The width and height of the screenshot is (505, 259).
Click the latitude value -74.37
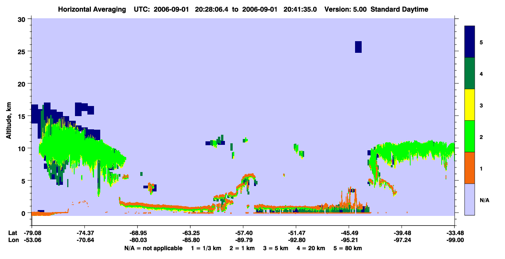click(x=84, y=233)
